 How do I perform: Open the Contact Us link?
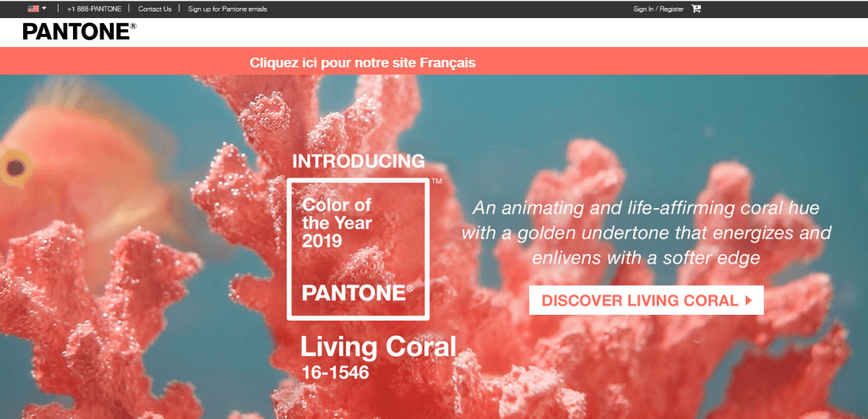pyautogui.click(x=155, y=9)
